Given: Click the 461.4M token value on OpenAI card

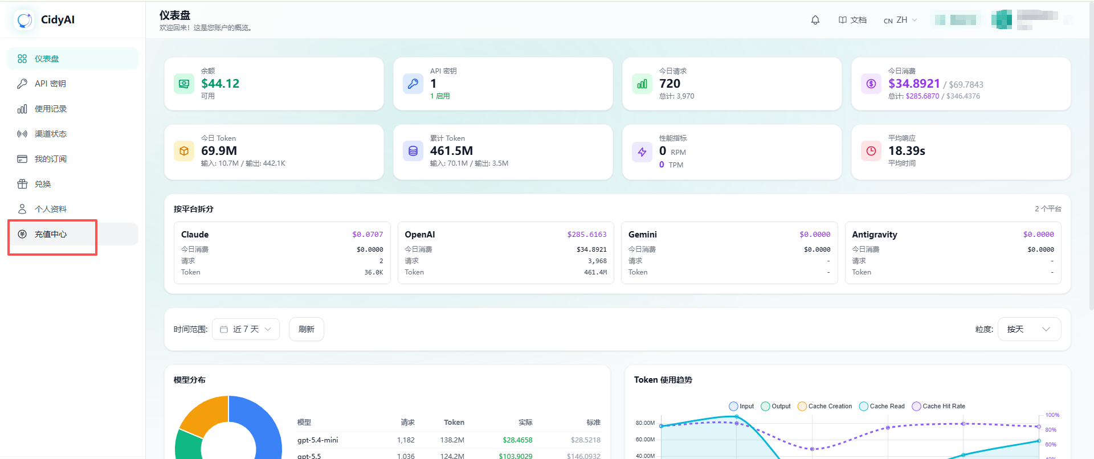Looking at the screenshot, I should pyautogui.click(x=595, y=272).
